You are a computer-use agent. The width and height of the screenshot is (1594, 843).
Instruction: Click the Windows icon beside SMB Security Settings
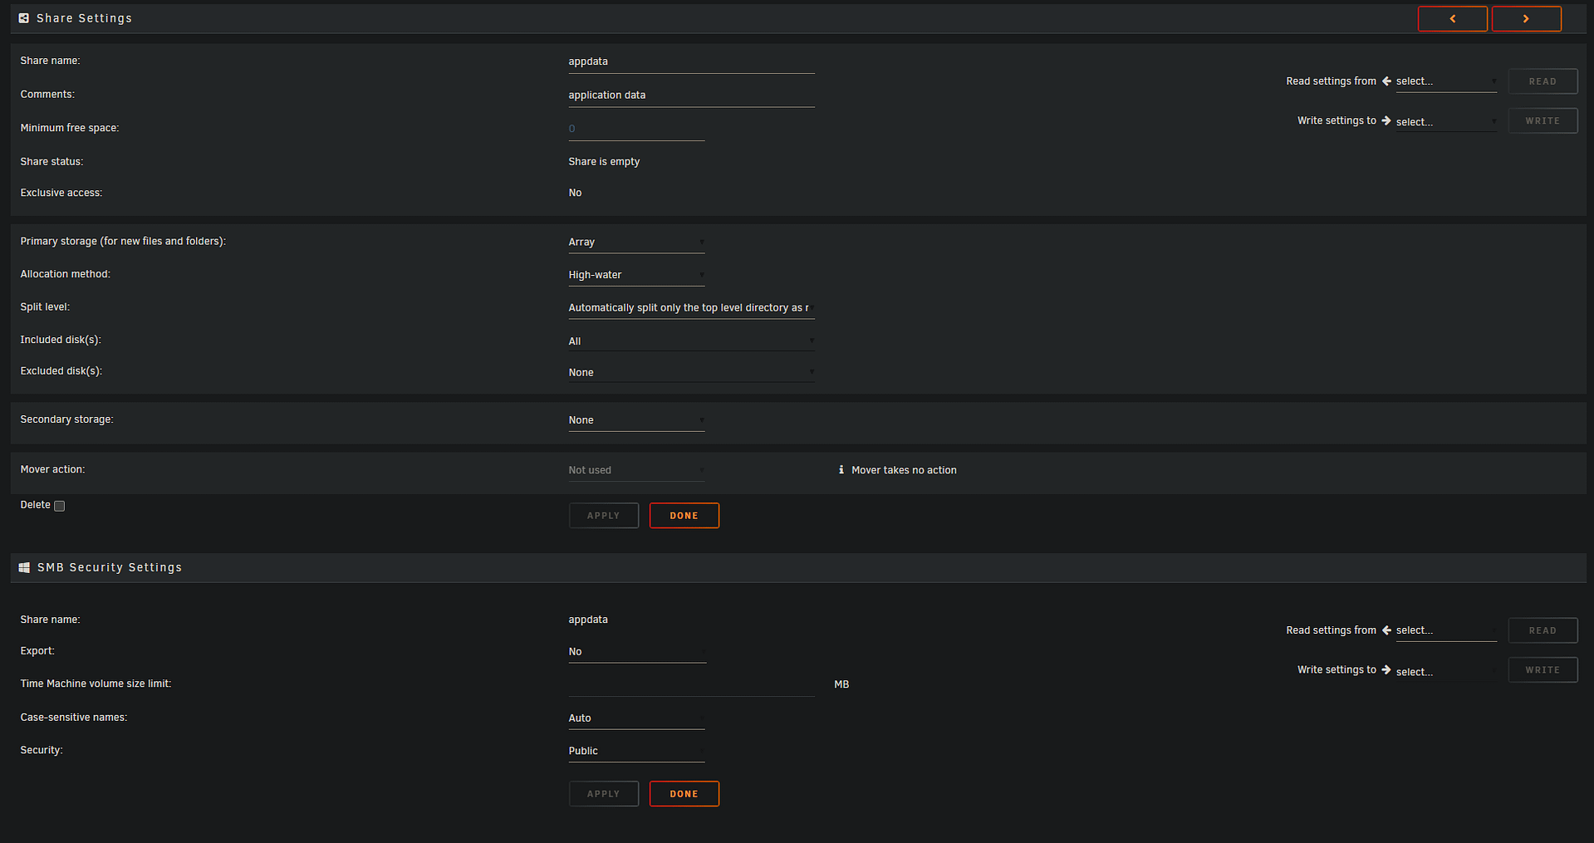25,567
